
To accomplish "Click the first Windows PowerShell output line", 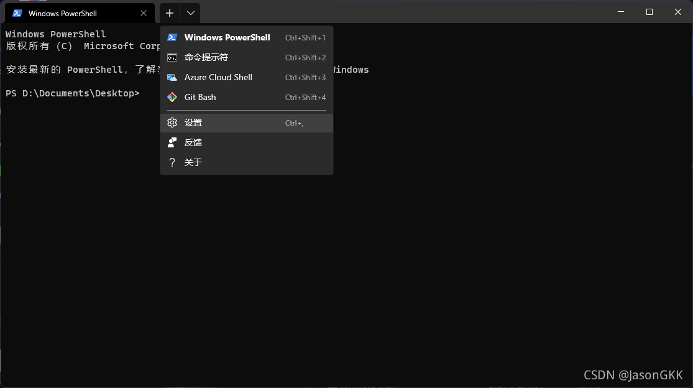I will click(x=56, y=34).
